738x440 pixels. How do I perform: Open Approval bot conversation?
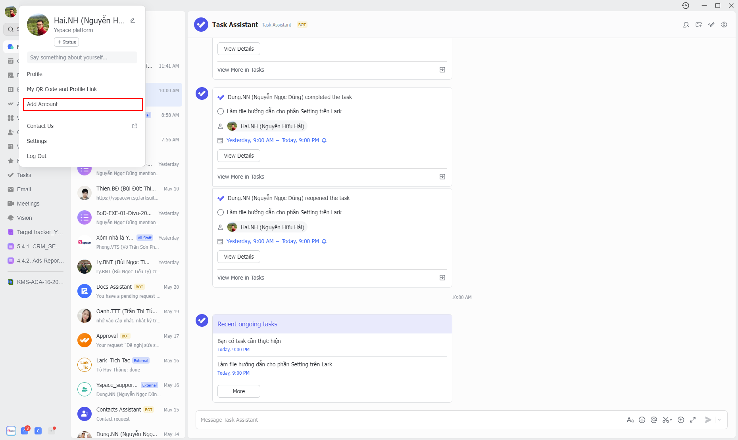[128, 340]
